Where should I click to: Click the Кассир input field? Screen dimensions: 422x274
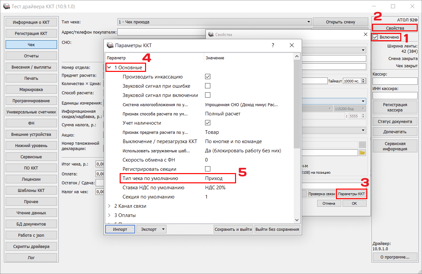[x=395, y=81]
